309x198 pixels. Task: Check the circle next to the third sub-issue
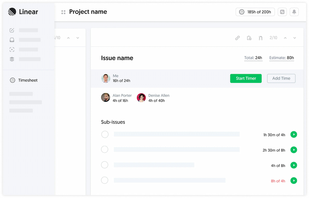pos(105,165)
